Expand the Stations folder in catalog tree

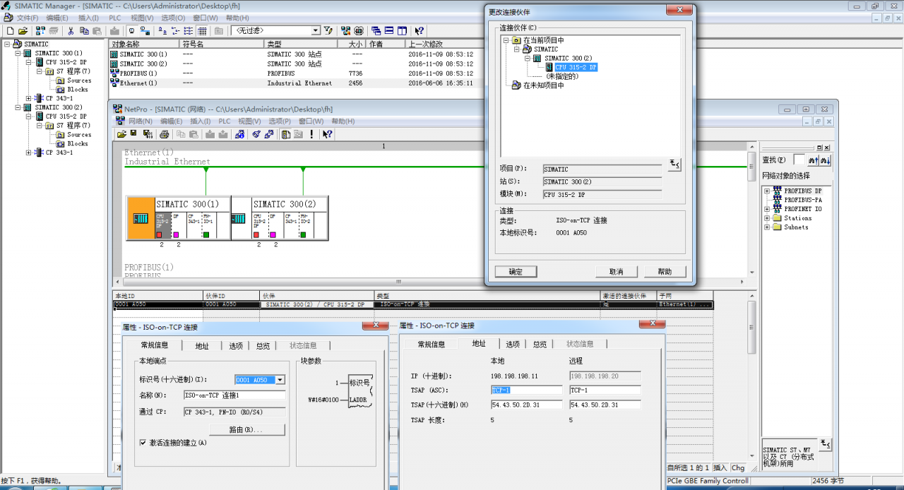[x=767, y=218]
